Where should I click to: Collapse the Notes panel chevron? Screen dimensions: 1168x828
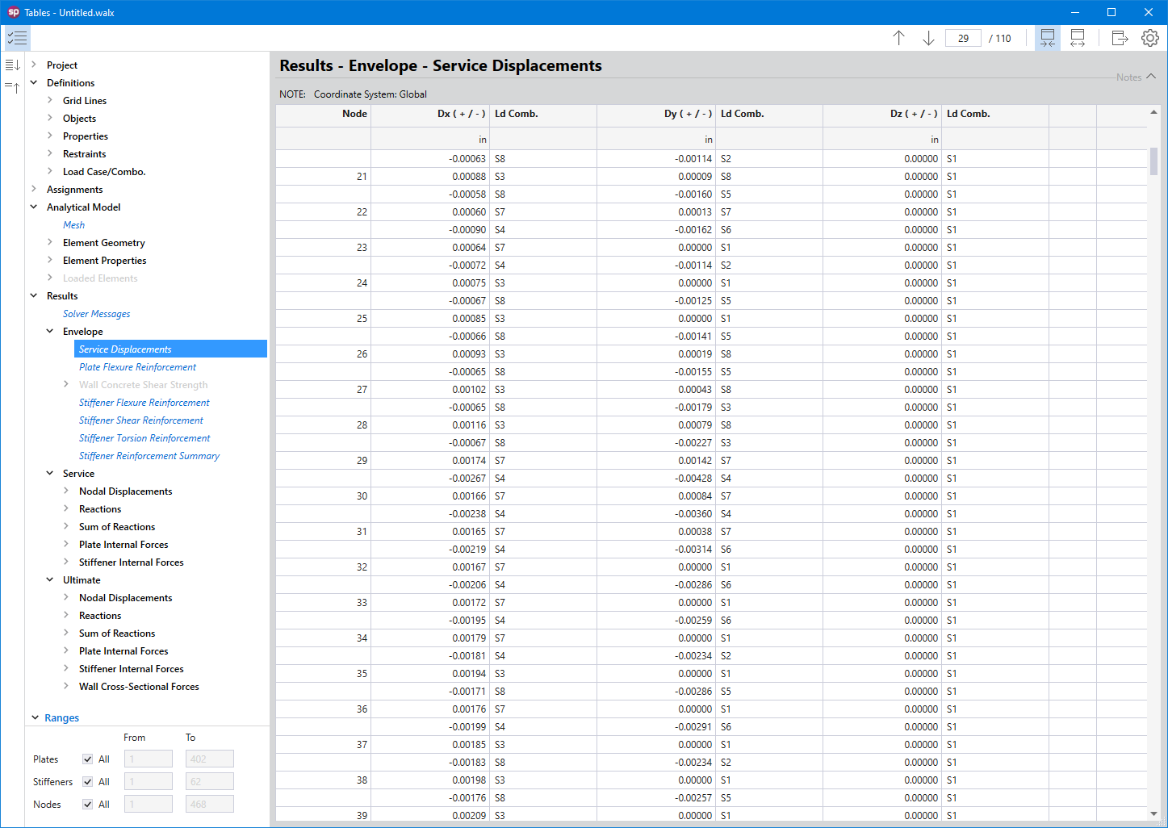point(1151,77)
